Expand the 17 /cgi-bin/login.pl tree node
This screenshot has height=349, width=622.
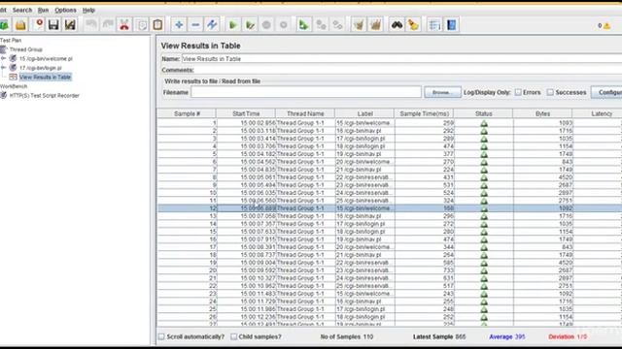point(4,68)
